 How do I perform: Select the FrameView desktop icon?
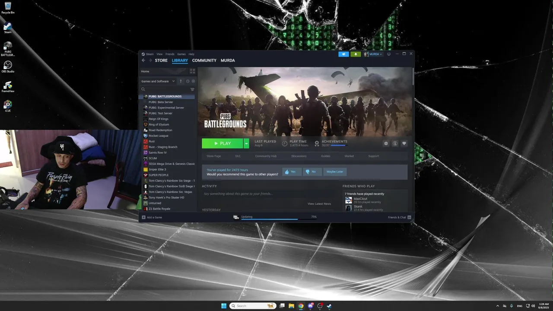[x=8, y=86]
